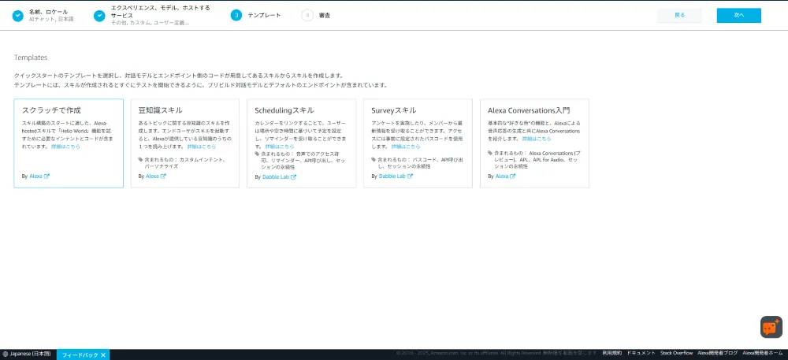
Task: Close the フィードバック tab with X icon
Action: click(x=104, y=354)
